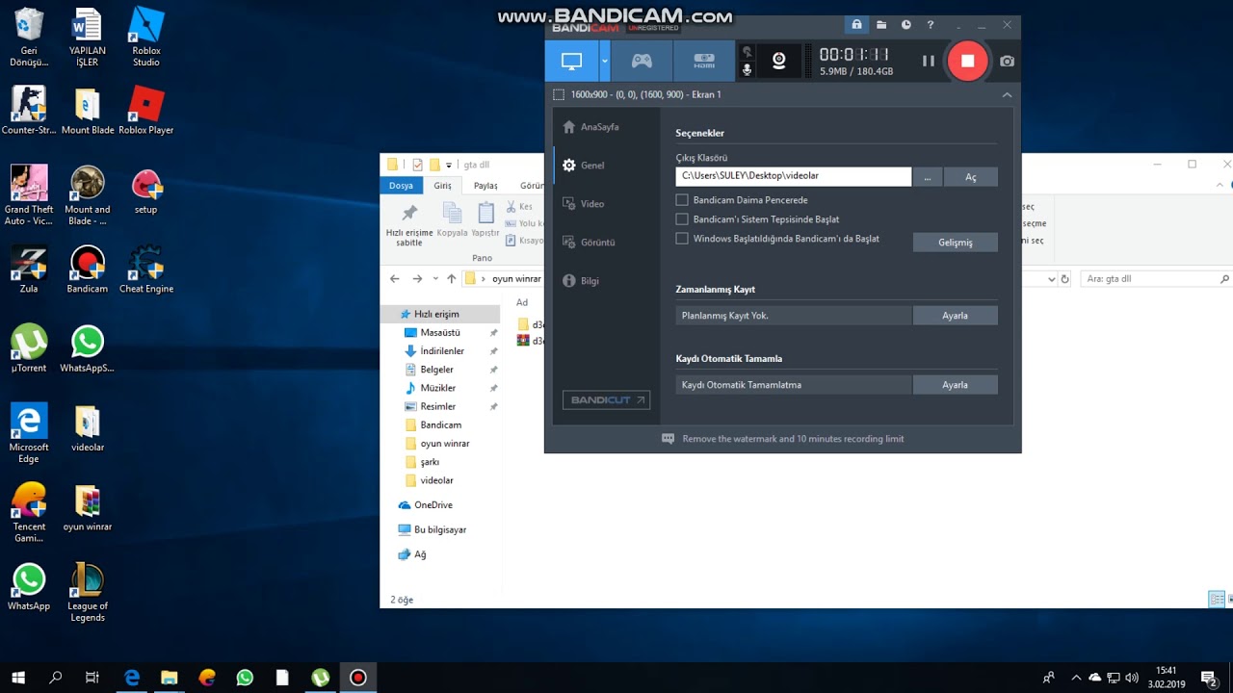Switch to HDMI device recording mode
The width and height of the screenshot is (1233, 693).
(x=704, y=61)
